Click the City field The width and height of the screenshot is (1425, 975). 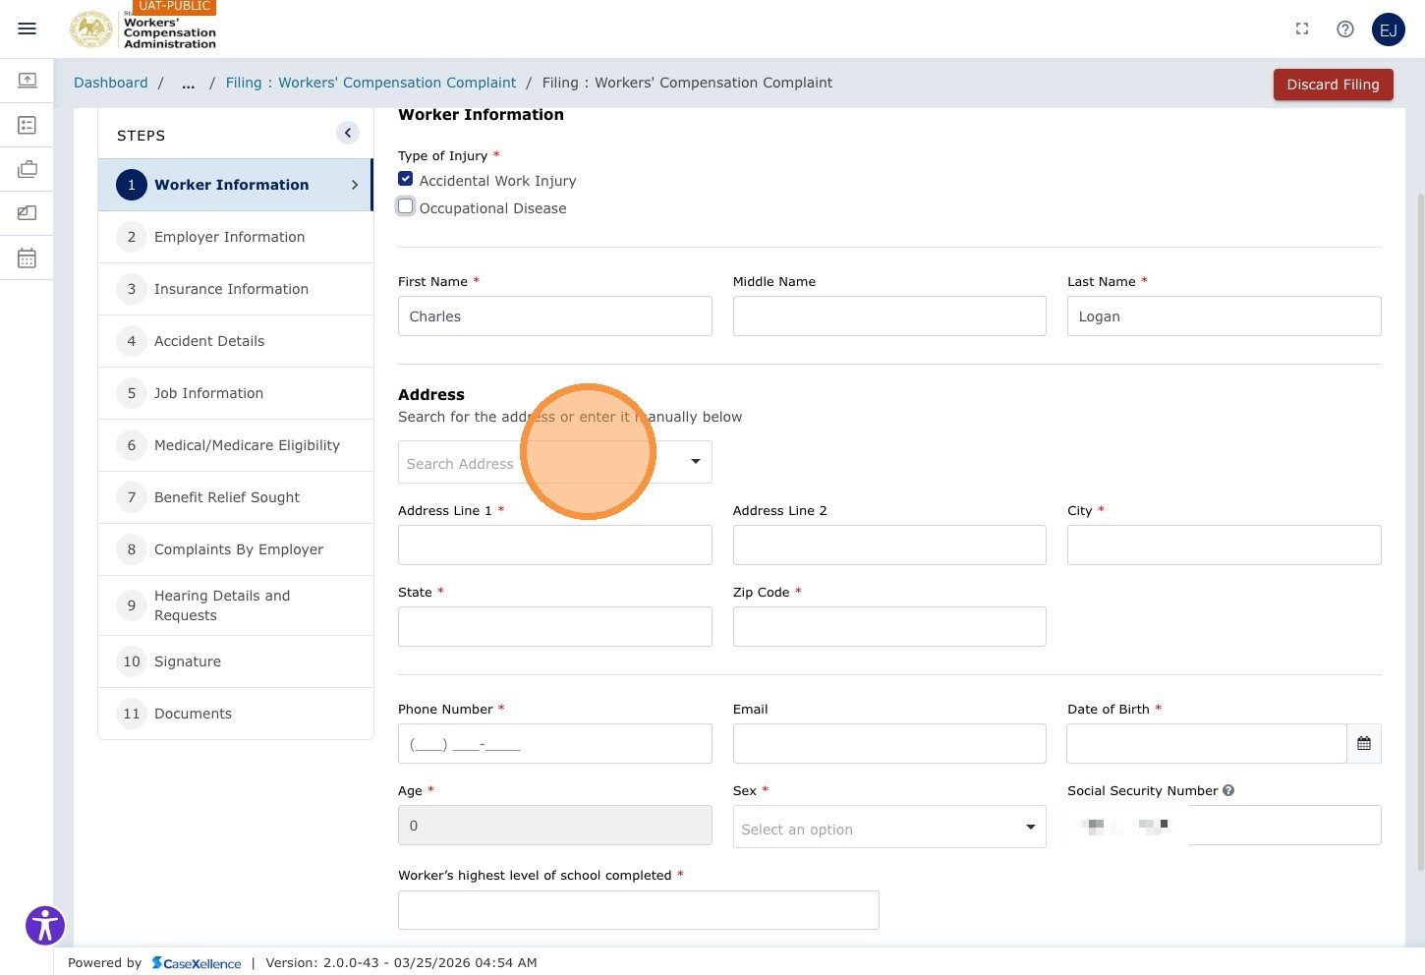tap(1225, 545)
